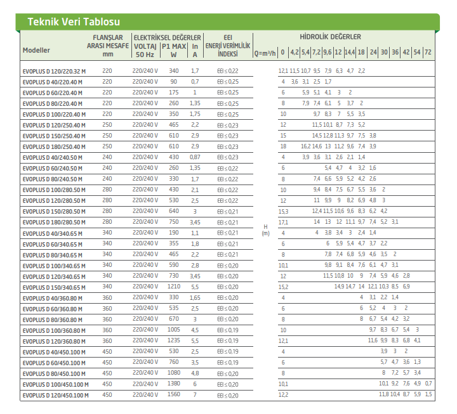This screenshot has width=457, height=414.
Task: Click the '54' flow rate column header
Action: (417, 52)
